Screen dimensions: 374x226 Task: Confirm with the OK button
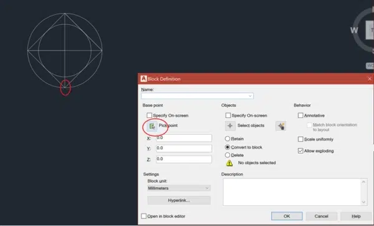pos(287,216)
